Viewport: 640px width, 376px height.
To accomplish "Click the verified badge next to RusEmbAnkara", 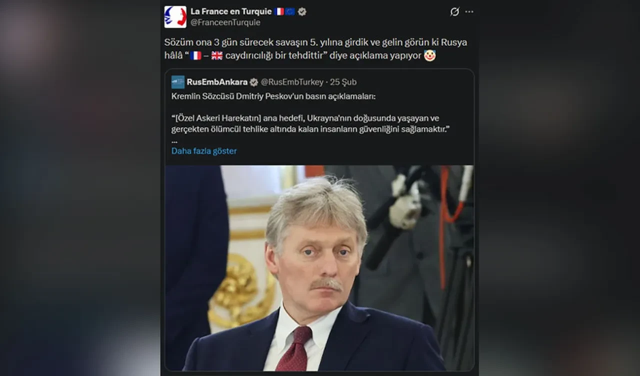I will (254, 82).
